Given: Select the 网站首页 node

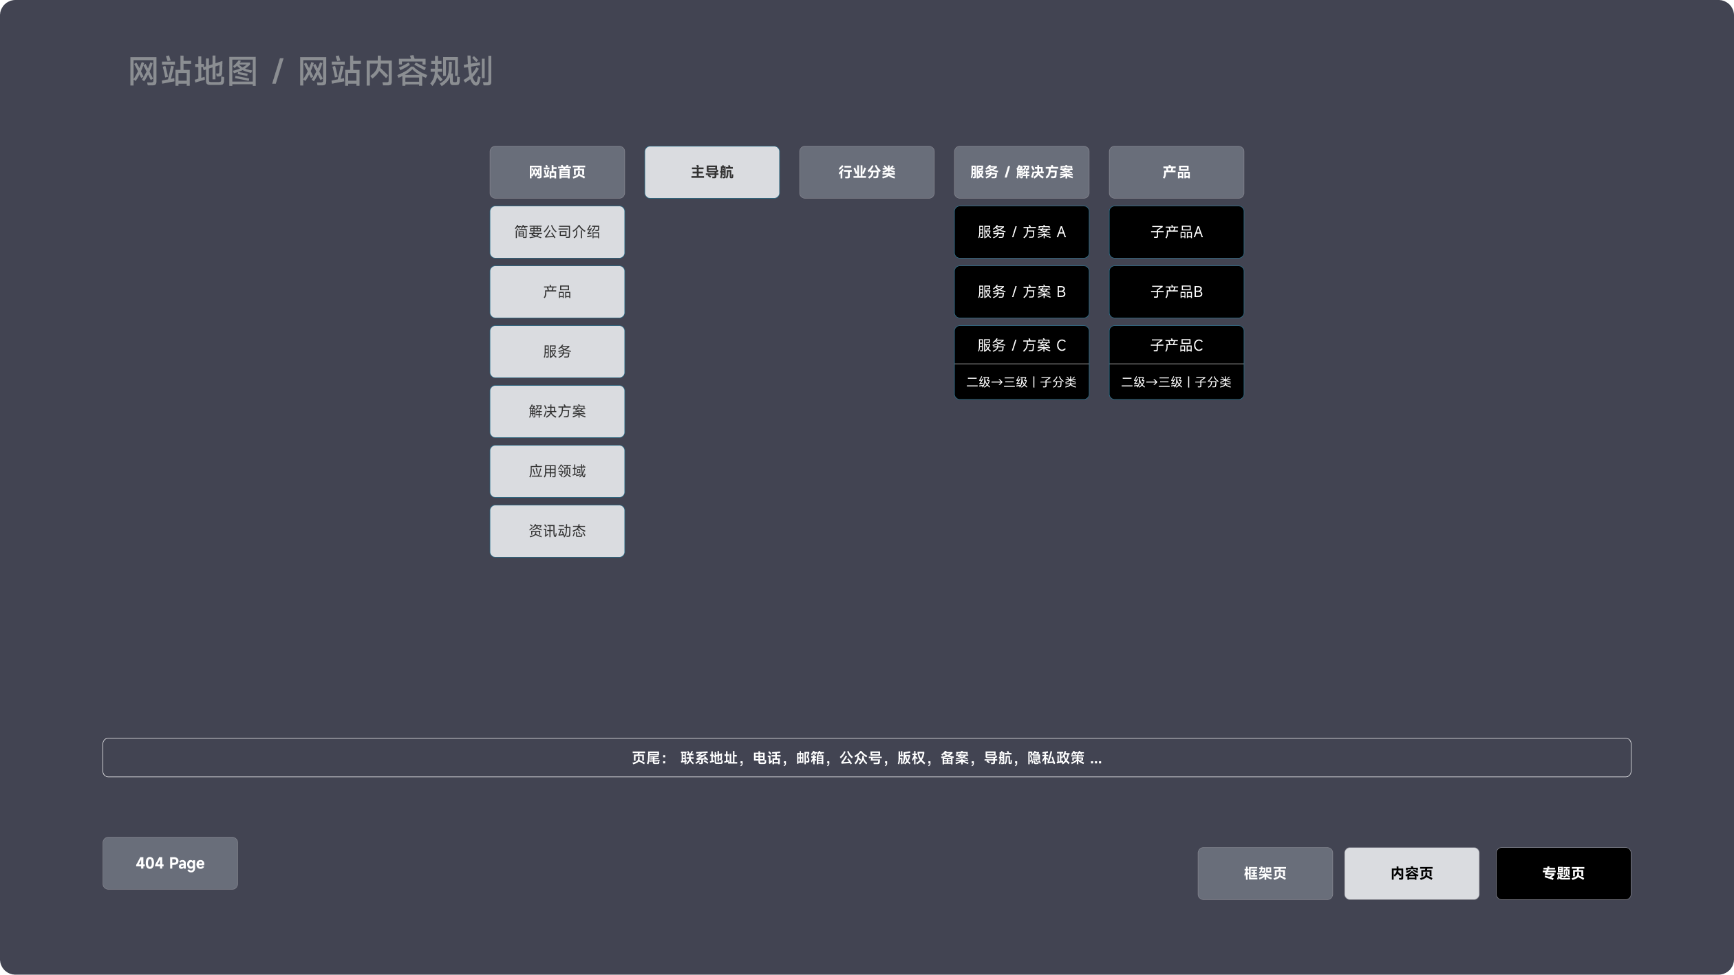Looking at the screenshot, I should coord(557,172).
